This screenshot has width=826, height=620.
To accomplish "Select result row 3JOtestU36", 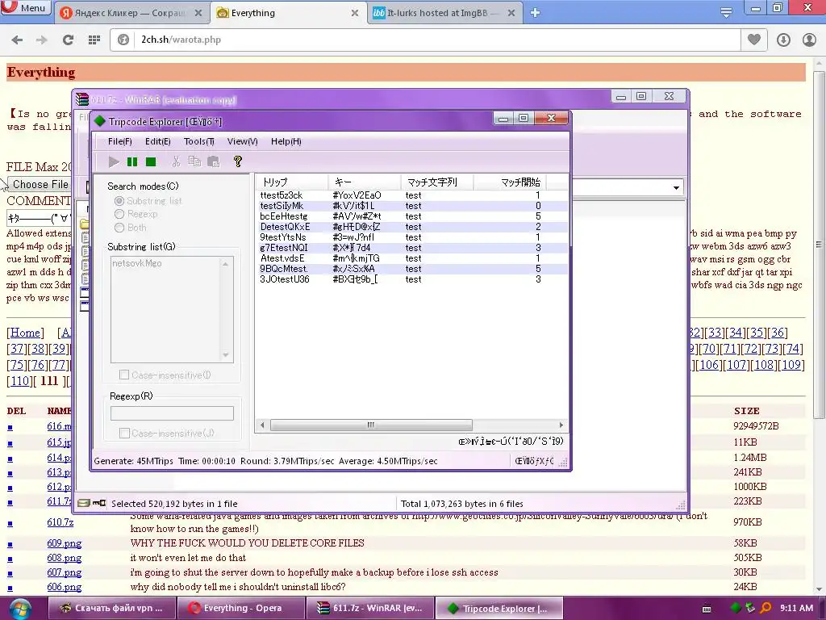I will pyautogui.click(x=412, y=279).
